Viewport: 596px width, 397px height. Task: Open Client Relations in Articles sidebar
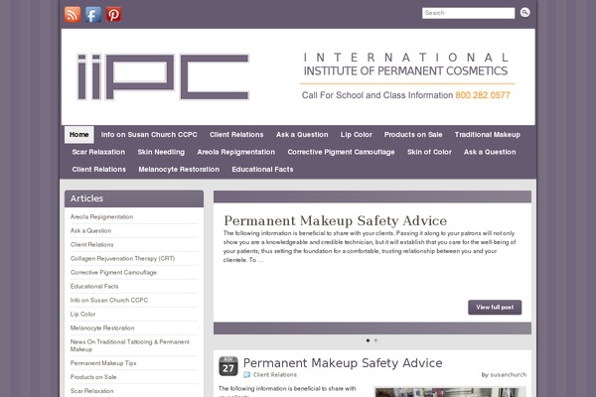coord(91,245)
